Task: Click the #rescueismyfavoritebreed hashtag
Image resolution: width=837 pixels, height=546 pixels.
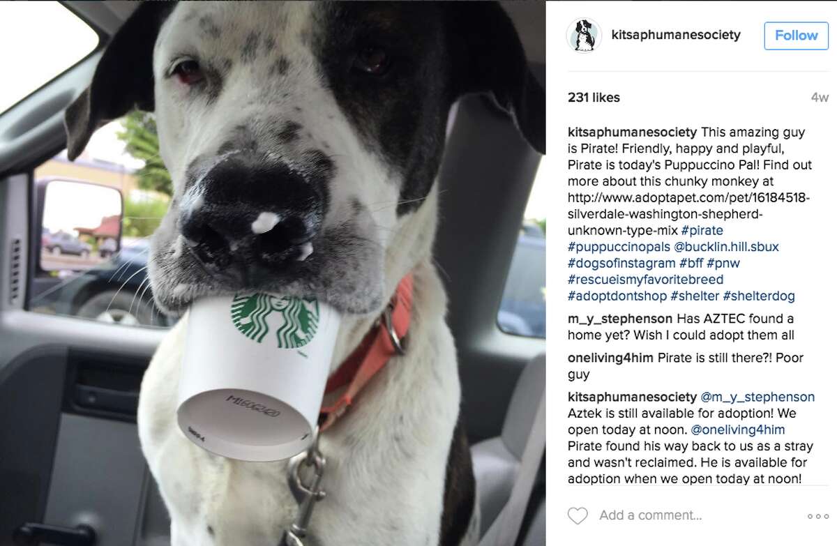Action: click(x=644, y=279)
